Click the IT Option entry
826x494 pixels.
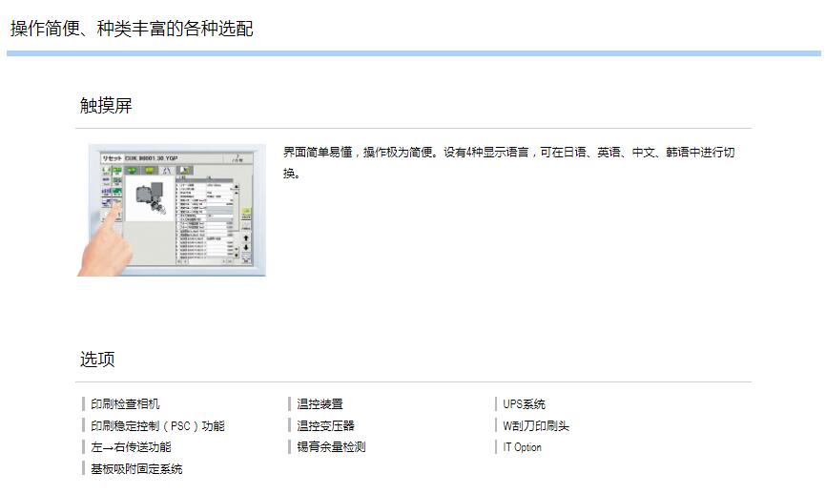pyautogui.click(x=522, y=447)
